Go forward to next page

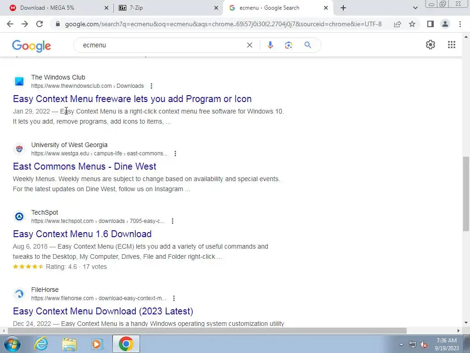[25, 24]
